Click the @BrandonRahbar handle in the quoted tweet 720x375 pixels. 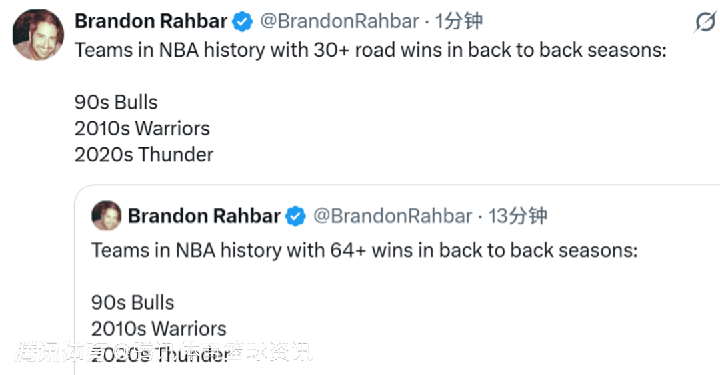click(392, 216)
